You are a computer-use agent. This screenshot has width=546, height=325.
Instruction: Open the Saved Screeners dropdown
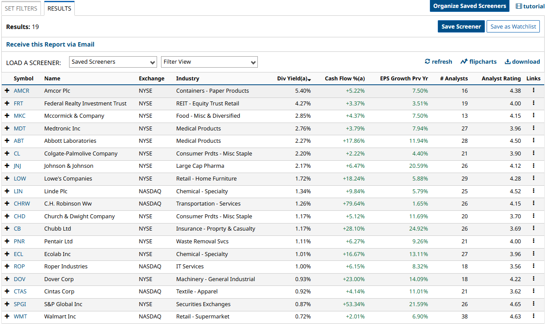point(113,62)
